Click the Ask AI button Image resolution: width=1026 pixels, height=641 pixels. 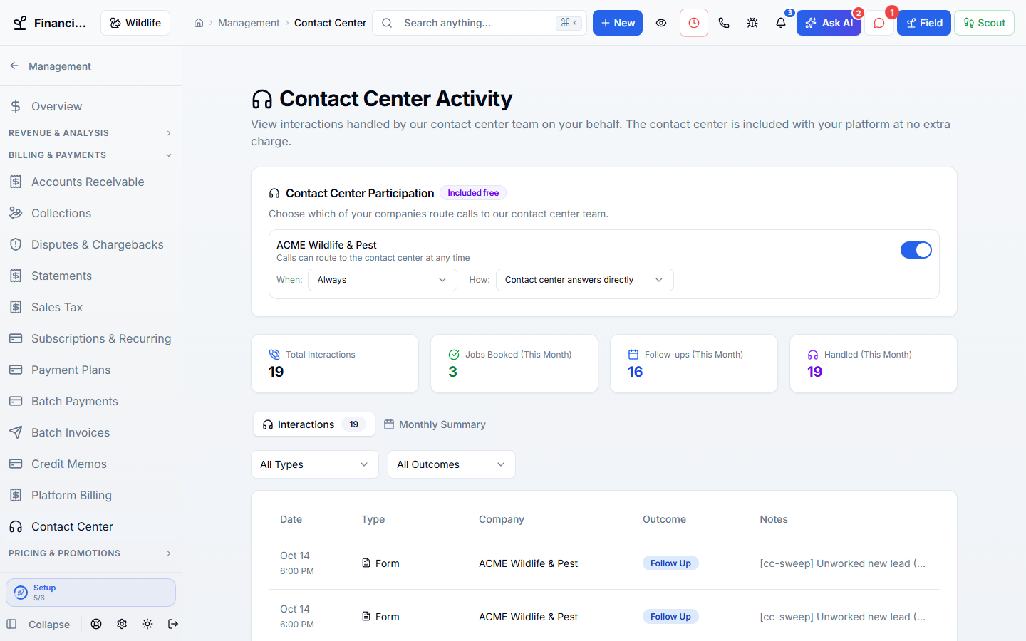[x=829, y=23]
